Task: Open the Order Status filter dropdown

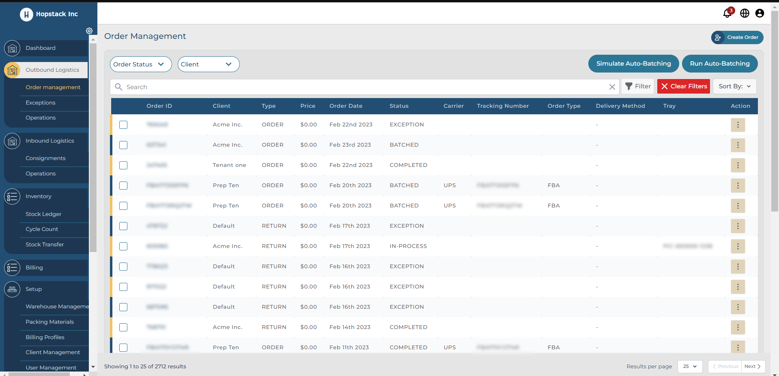Action: click(x=140, y=64)
